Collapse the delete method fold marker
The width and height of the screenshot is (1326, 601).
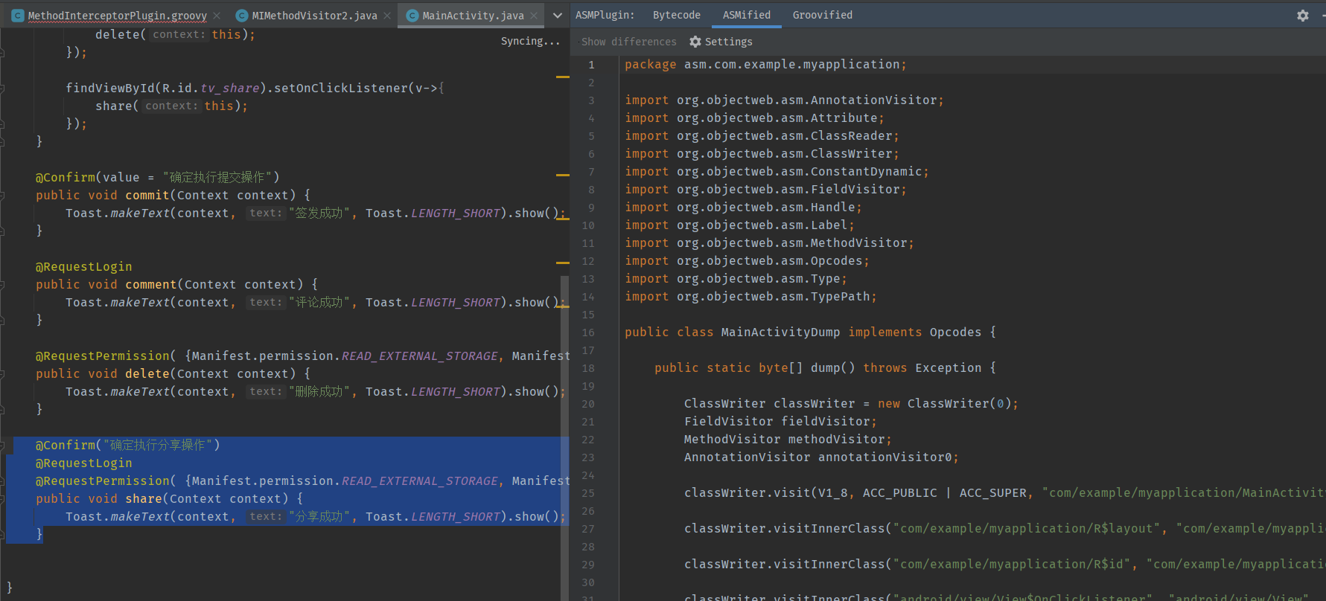coord(3,374)
